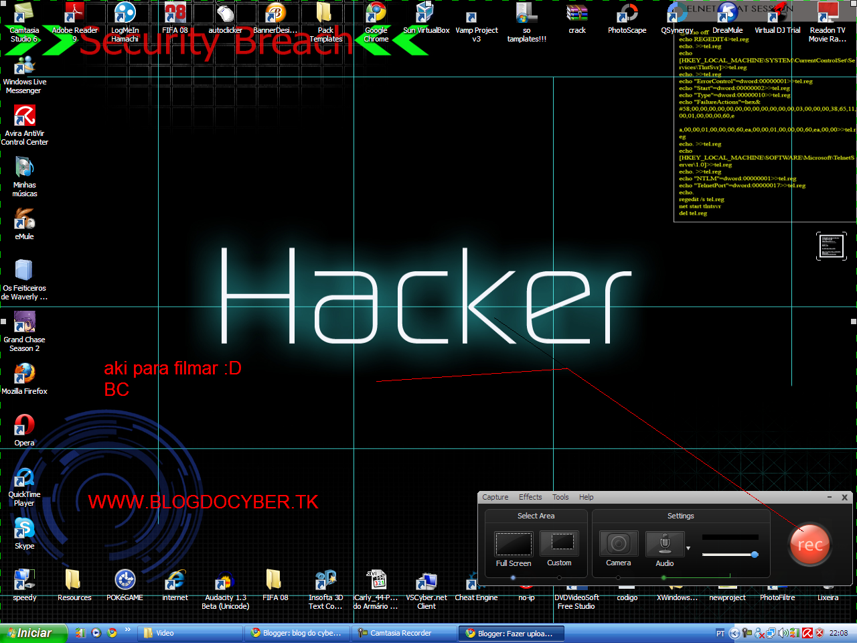This screenshot has width=857, height=643.
Task: Open the 'so tamplates!!!' desktop icon
Action: [526, 22]
